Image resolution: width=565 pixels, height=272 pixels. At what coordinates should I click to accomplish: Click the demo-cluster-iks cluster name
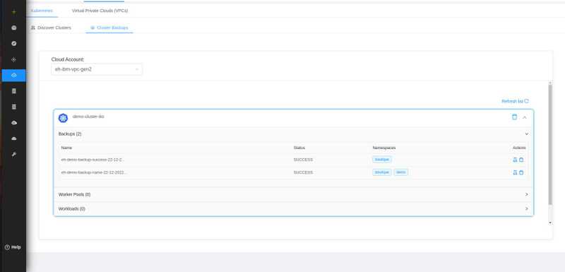point(88,117)
